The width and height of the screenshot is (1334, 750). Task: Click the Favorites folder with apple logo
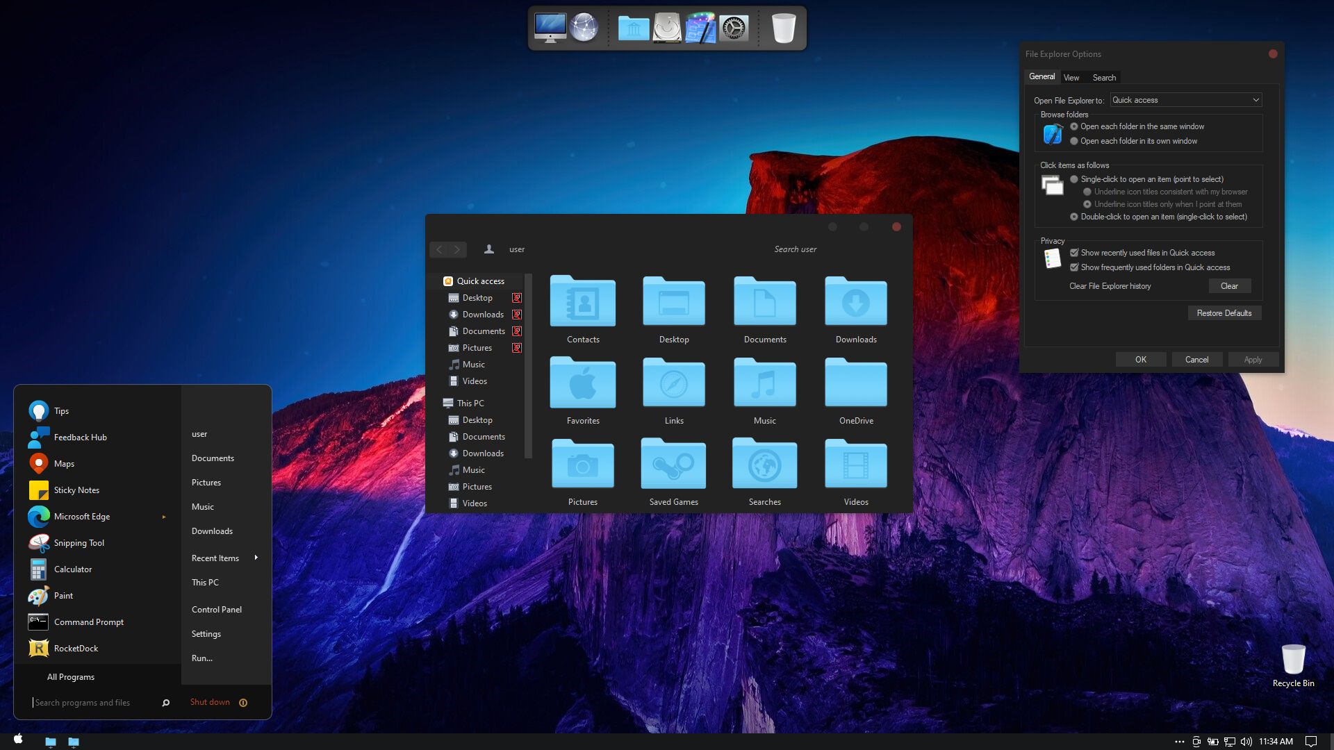(x=582, y=383)
